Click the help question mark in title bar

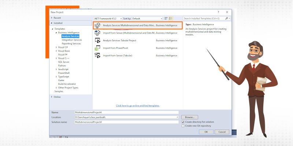point(218,12)
